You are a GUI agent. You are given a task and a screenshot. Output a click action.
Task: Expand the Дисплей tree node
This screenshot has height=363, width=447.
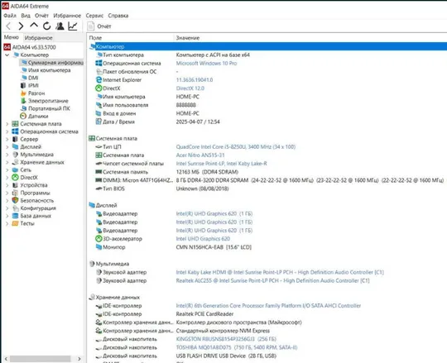tap(7, 147)
